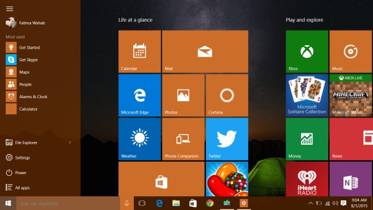Open Task View from taskbar
Screen dimensions: 373x210
point(142,203)
